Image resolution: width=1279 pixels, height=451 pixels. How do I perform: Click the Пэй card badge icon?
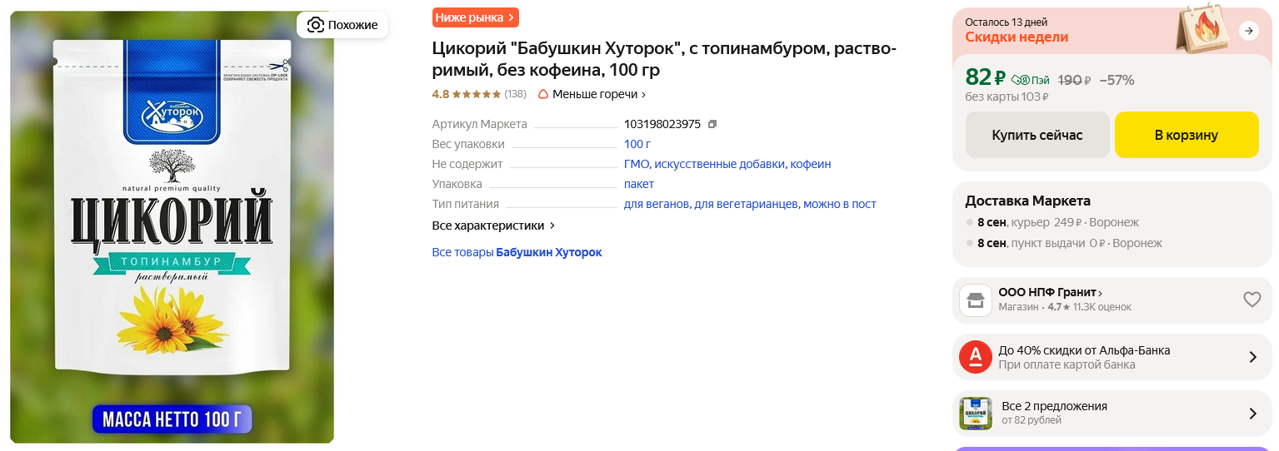[1032, 81]
